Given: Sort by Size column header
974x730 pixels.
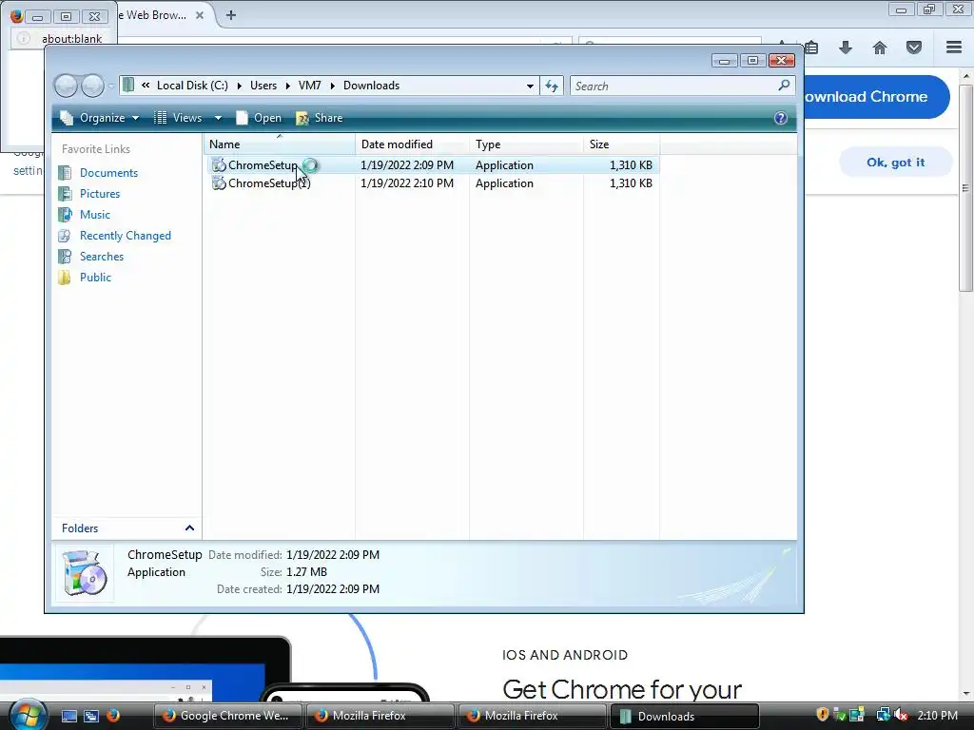Looking at the screenshot, I should coord(621,144).
